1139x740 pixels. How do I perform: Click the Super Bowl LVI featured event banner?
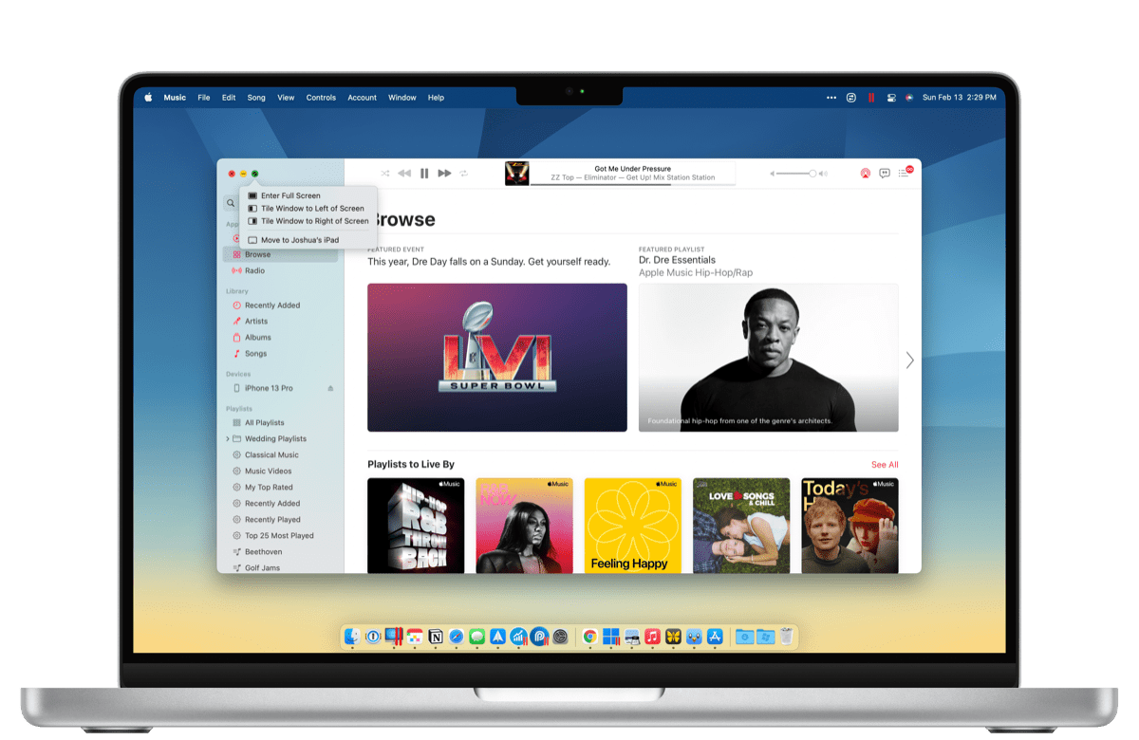click(x=497, y=358)
